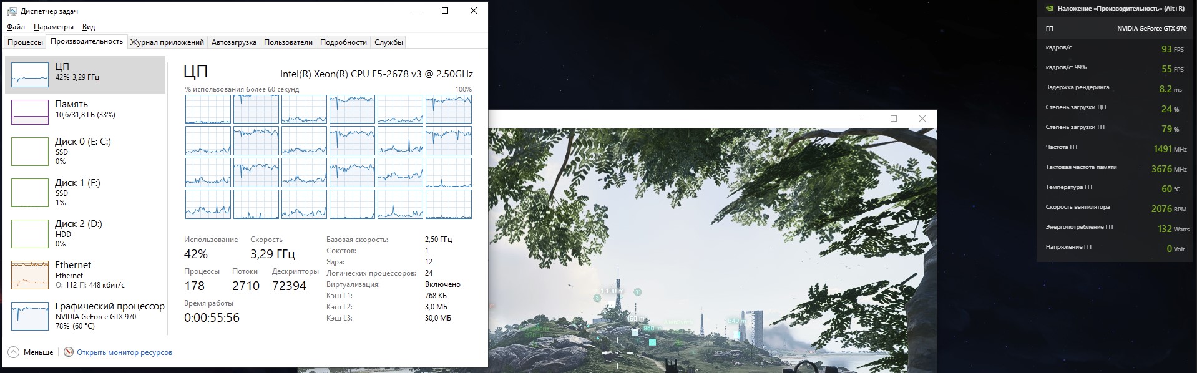Viewport: 1197px width, 373px height.
Task: Click the Task Manager title bar icon
Action: [12, 11]
